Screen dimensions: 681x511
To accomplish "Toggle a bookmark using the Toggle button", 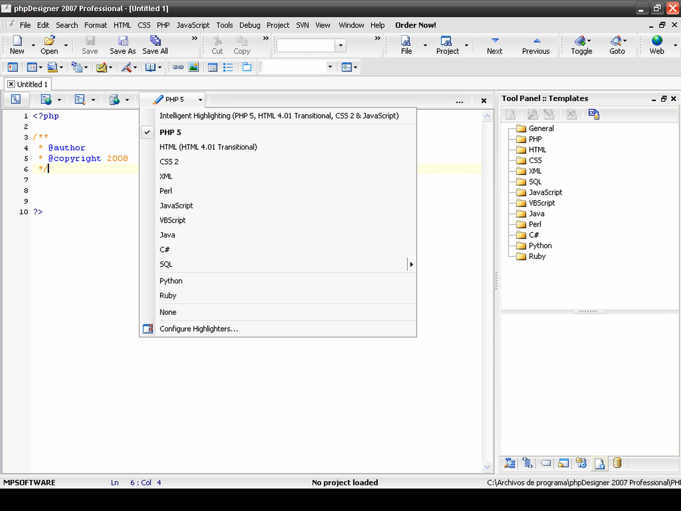I will [581, 45].
